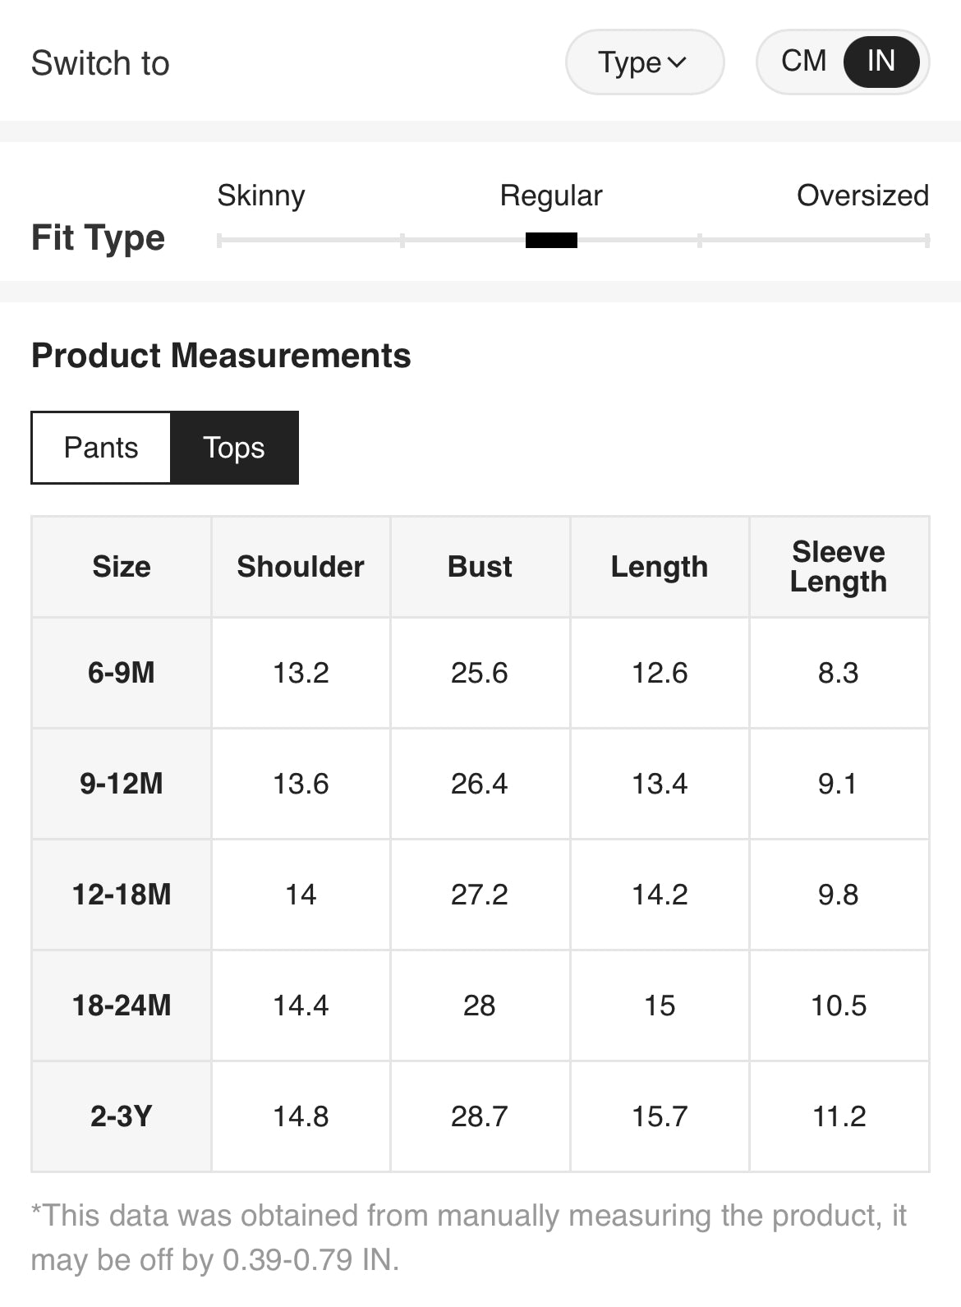Viewport: 961px width, 1307px height.
Task: Select the 2-3Y size row label
Action: point(122,1116)
